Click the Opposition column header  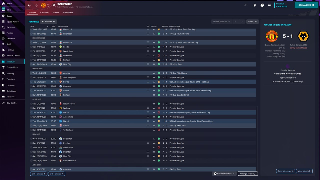63,26
